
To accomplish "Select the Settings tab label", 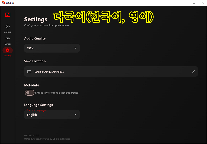I will click(x=8, y=56).
